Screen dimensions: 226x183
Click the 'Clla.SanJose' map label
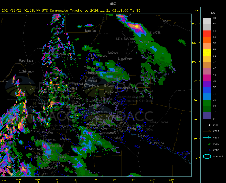(125, 39)
